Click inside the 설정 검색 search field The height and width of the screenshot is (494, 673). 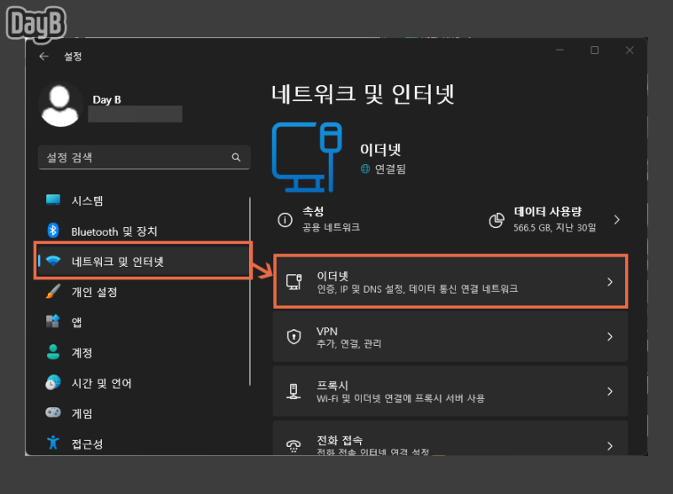126,157
